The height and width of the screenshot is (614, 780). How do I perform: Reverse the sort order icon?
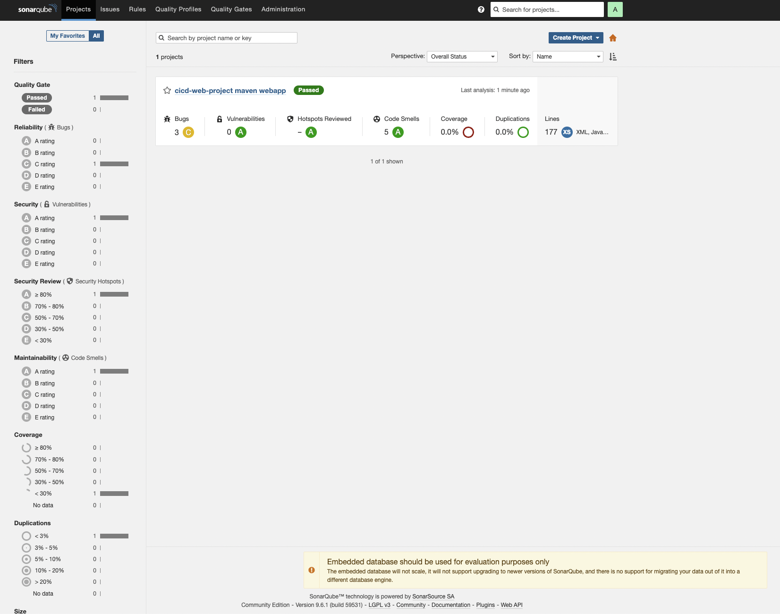[x=613, y=57]
